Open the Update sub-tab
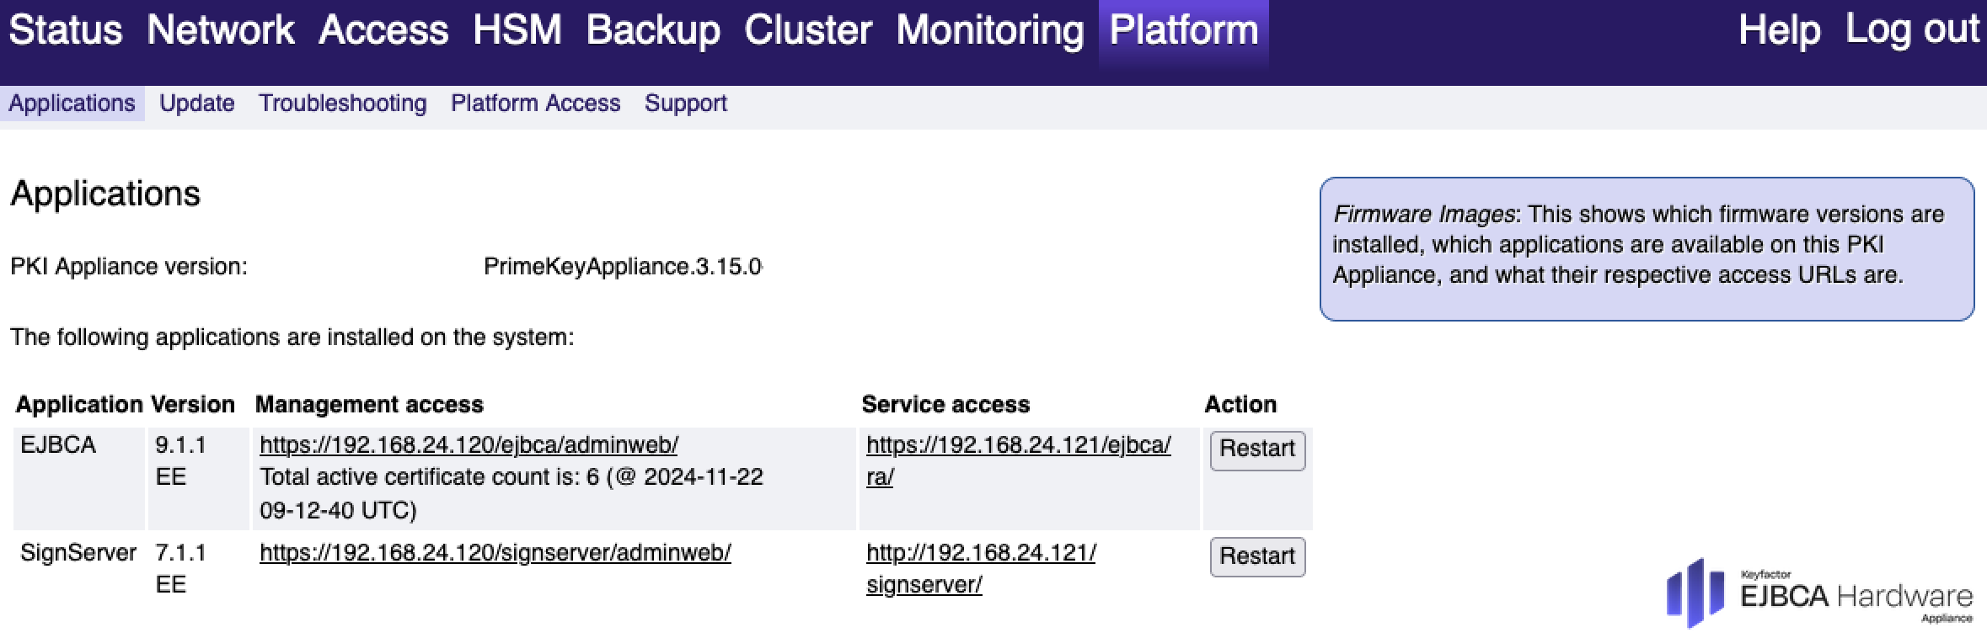This screenshot has height=638, width=1987. click(196, 104)
